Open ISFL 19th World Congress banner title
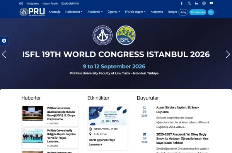The width and height of the screenshot is (232, 153). click(x=116, y=54)
